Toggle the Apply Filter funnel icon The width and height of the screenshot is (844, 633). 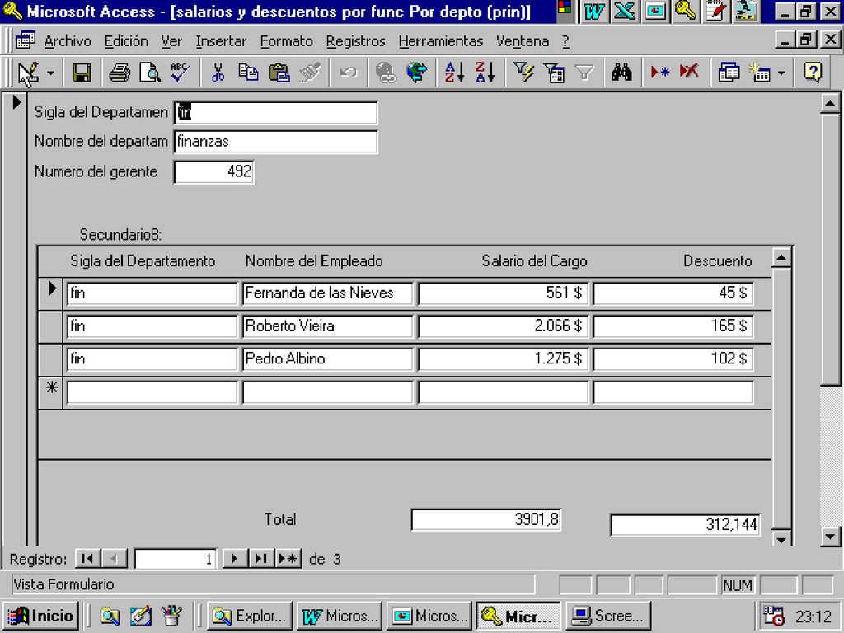[584, 73]
